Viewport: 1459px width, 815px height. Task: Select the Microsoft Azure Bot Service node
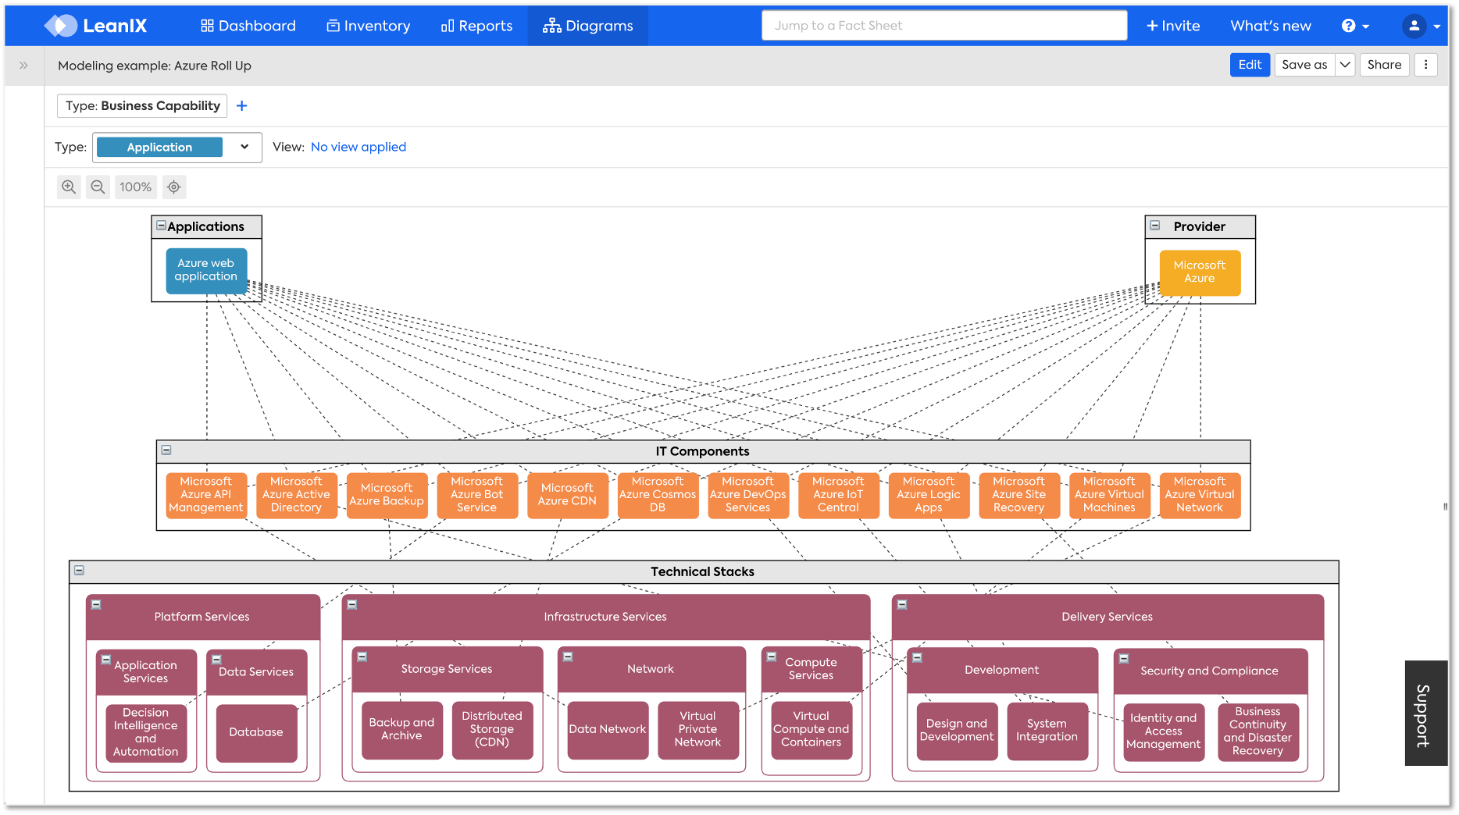coord(477,495)
